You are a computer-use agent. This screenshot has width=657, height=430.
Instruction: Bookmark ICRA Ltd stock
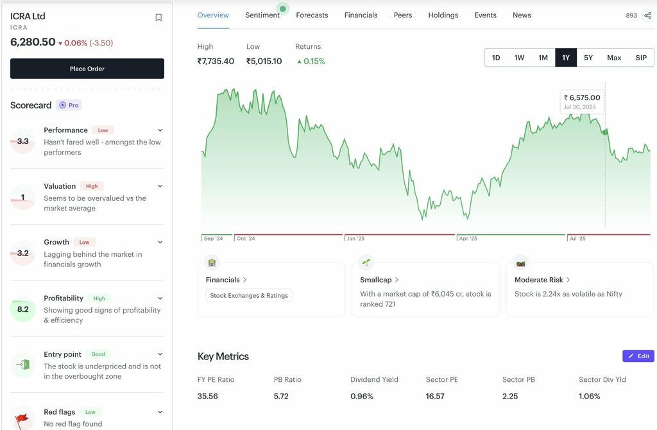(x=158, y=17)
